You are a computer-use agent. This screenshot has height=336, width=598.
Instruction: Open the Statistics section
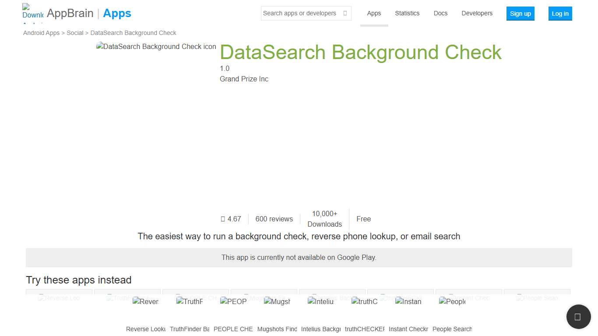pyautogui.click(x=407, y=13)
